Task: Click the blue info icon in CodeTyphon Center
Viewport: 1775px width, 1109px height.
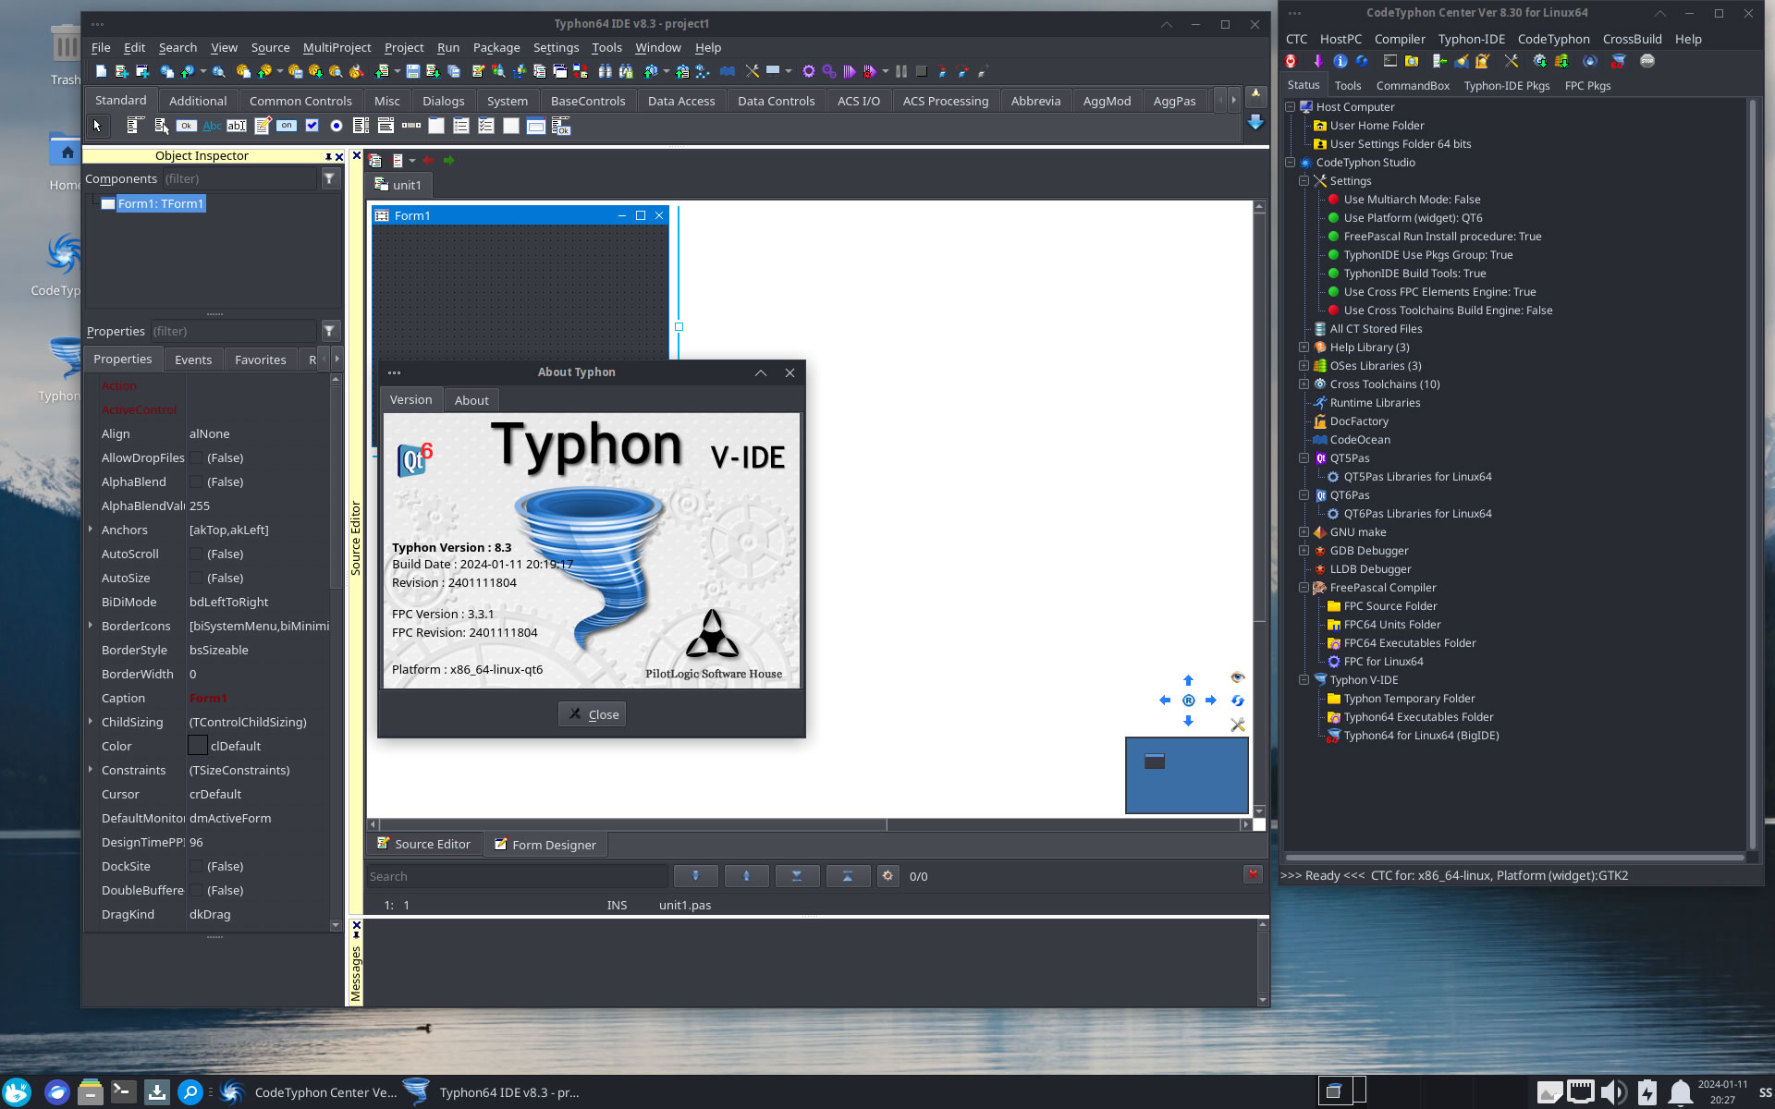Action: tap(1340, 61)
